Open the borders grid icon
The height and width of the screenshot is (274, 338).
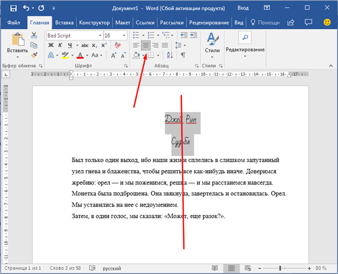[x=151, y=55]
